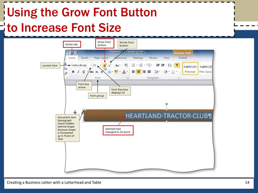The height and width of the screenshot is (193, 258).
Task: Select the Bullets list icon
Action: coord(134,65)
